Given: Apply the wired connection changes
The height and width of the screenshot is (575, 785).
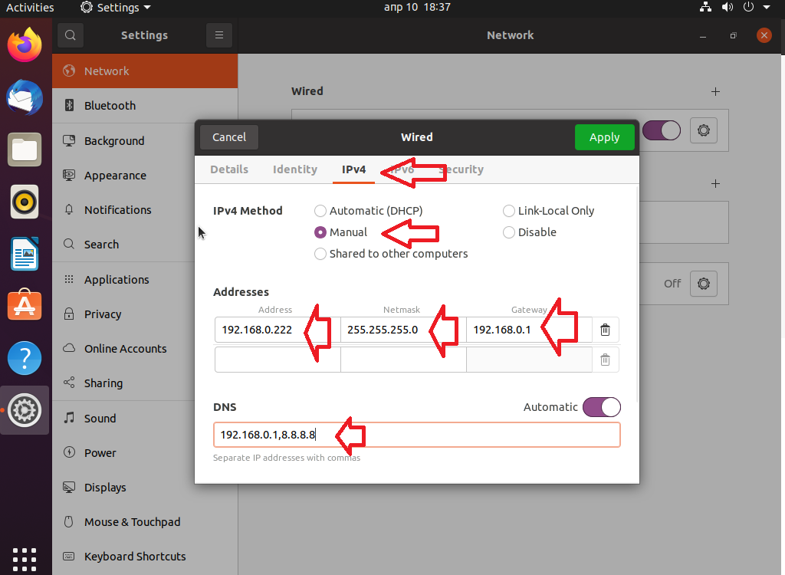Looking at the screenshot, I should 604,137.
